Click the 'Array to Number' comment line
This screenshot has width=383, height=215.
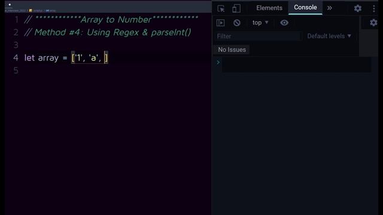pos(111,20)
